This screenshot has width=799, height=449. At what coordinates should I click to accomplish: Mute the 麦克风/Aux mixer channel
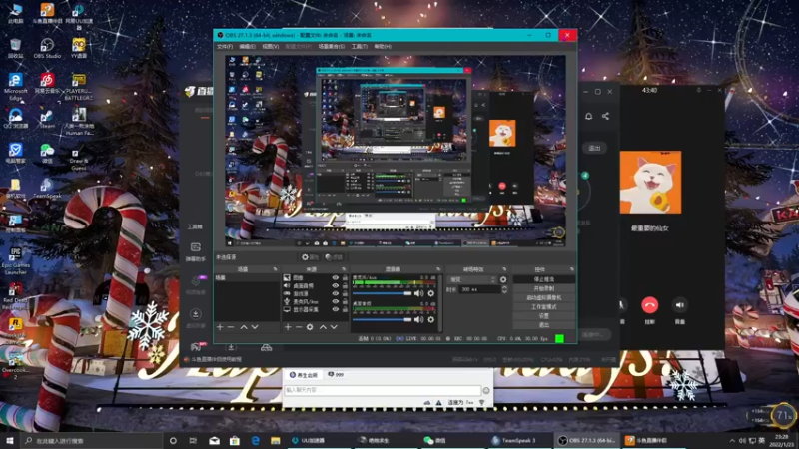[x=418, y=293]
